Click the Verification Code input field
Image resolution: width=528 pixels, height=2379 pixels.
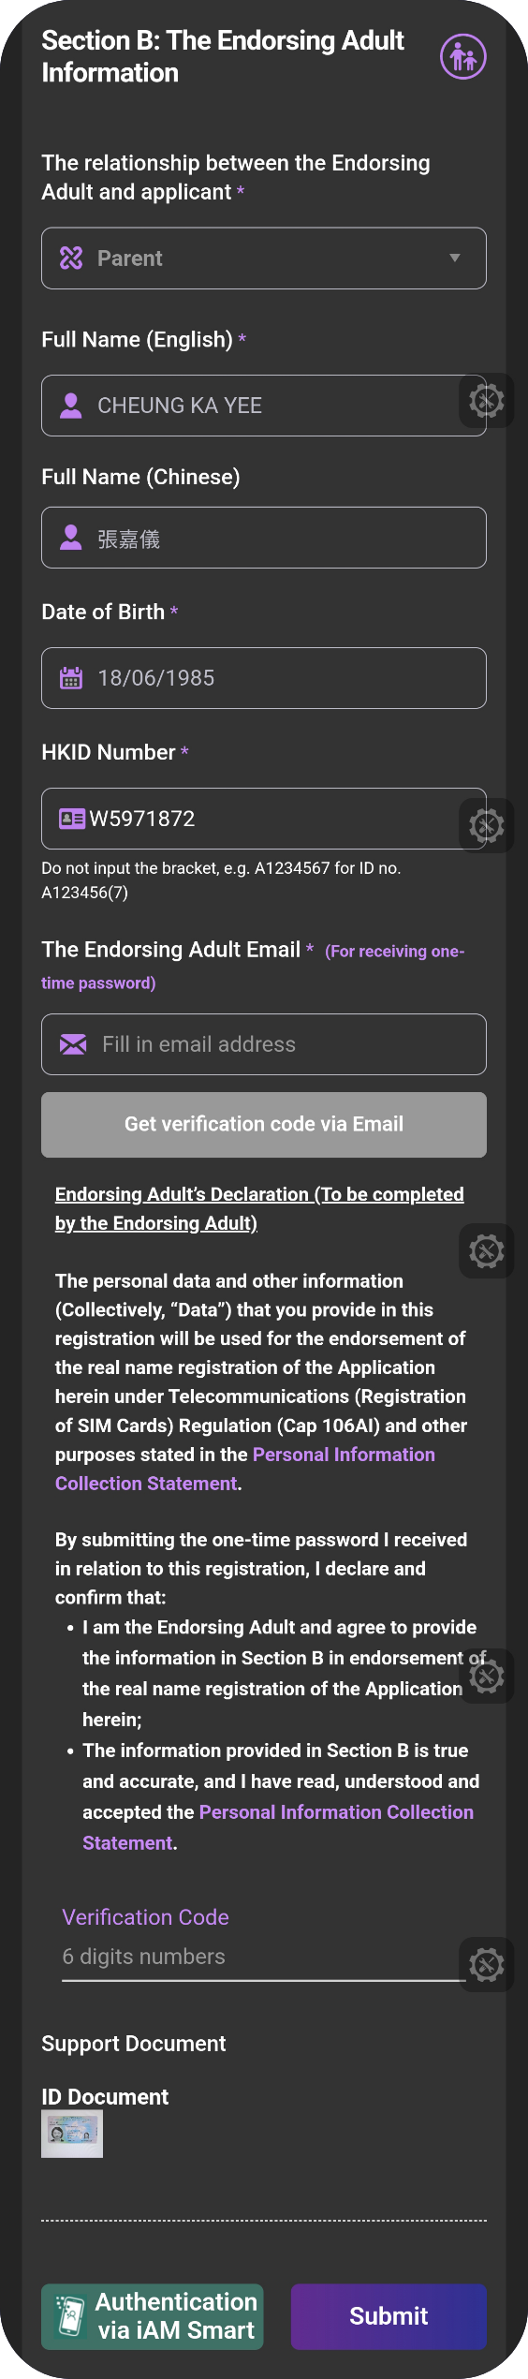pos(264,1957)
